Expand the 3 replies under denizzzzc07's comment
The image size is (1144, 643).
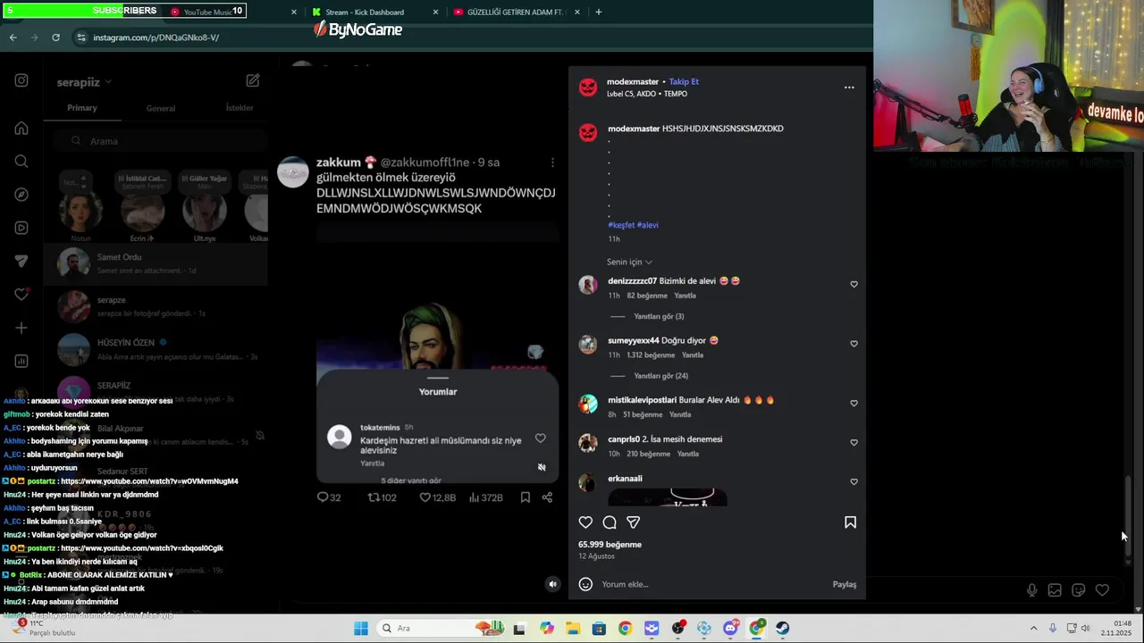pyautogui.click(x=659, y=316)
